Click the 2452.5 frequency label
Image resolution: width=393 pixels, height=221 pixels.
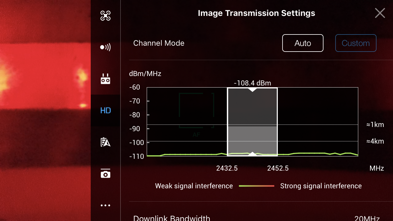[278, 168]
